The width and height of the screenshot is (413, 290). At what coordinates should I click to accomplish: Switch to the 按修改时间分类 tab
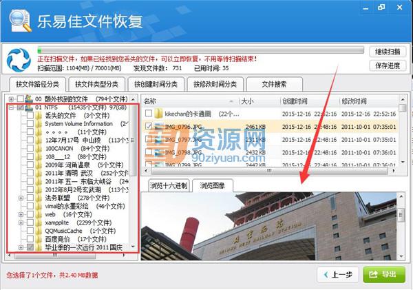tap(215, 84)
